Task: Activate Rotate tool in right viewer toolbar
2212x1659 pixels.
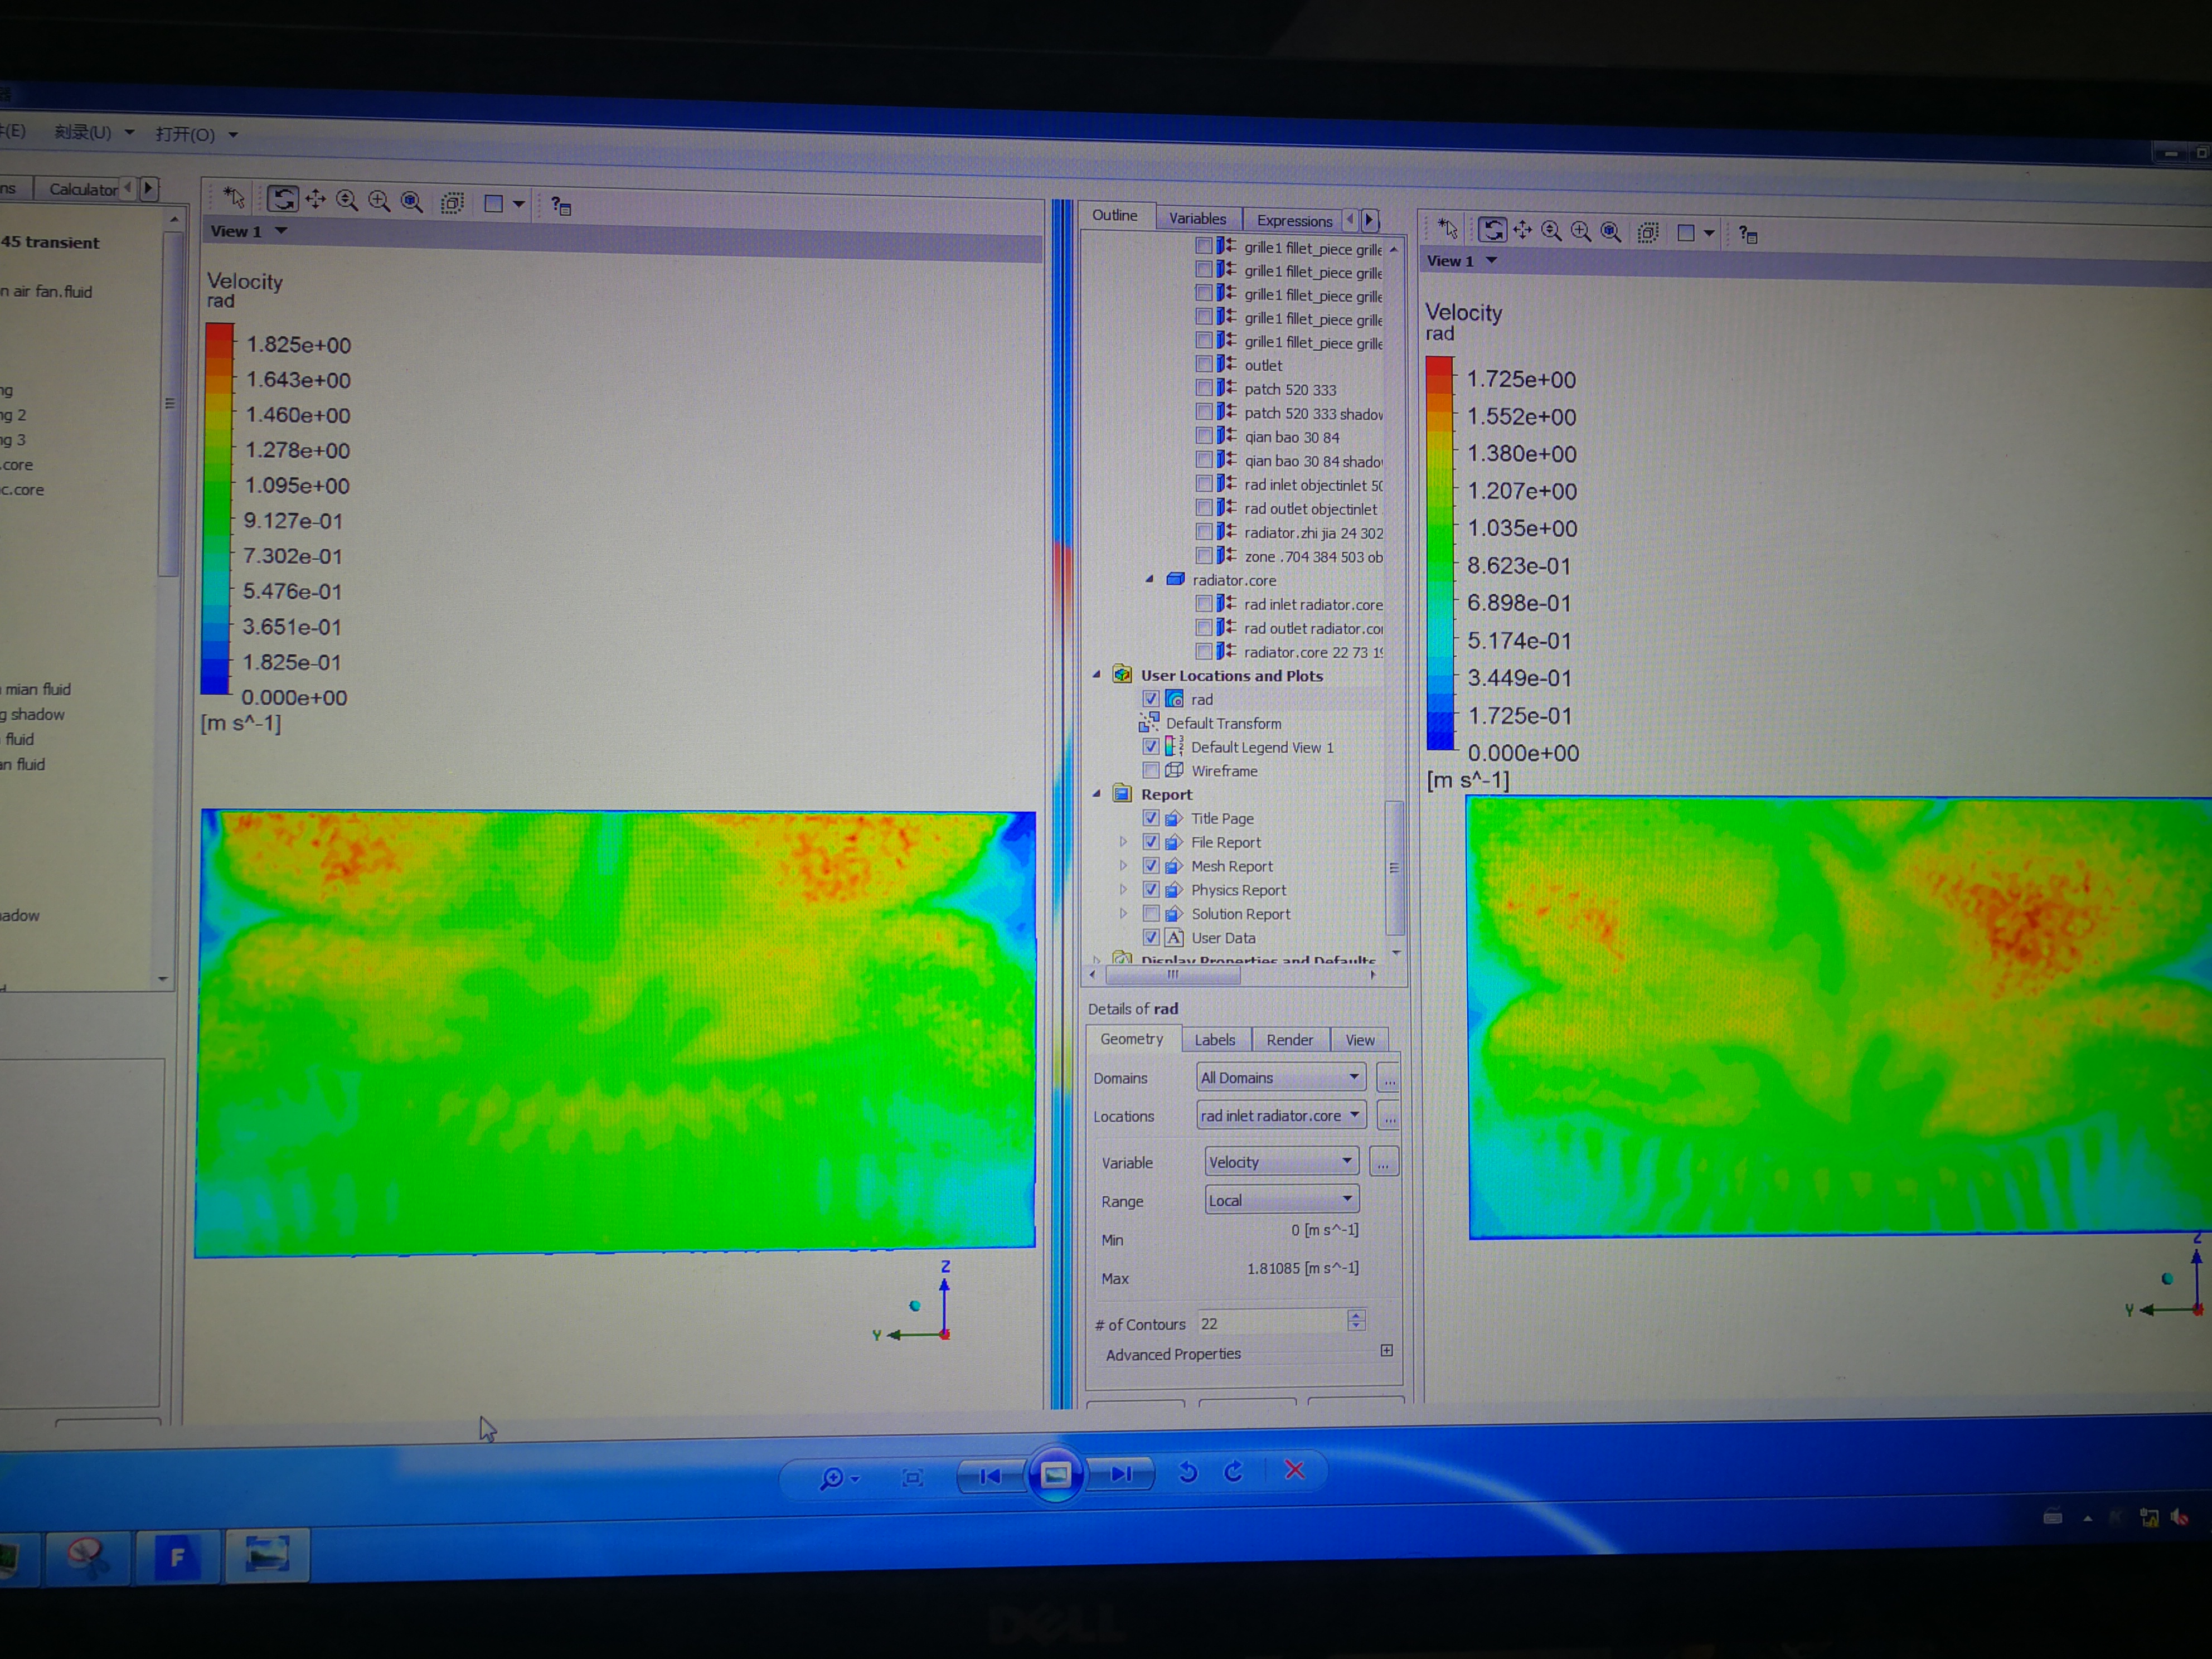Action: pyautogui.click(x=1492, y=230)
